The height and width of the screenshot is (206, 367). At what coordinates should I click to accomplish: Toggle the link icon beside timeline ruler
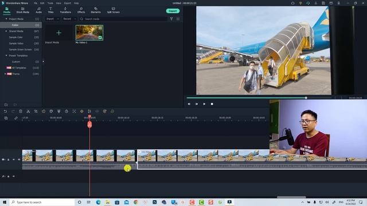click(16, 118)
